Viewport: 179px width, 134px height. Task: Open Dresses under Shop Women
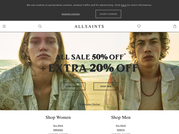[x=58, y=130]
